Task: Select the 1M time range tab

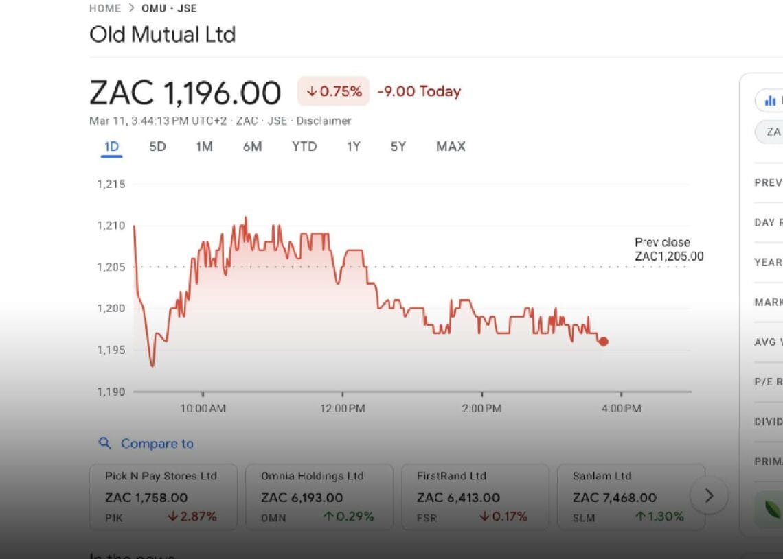Action: click(x=204, y=146)
